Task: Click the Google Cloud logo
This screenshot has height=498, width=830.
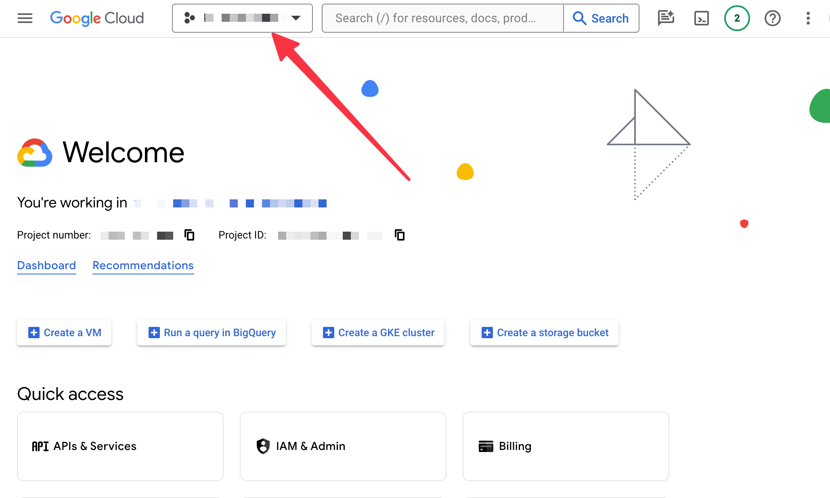Action: pos(97,18)
